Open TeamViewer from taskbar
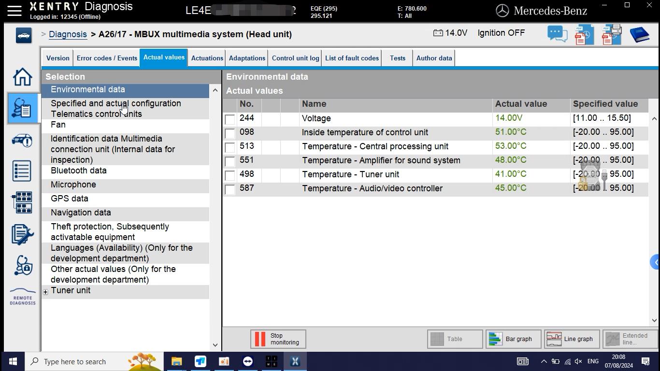This screenshot has height=371, width=660. [248, 361]
